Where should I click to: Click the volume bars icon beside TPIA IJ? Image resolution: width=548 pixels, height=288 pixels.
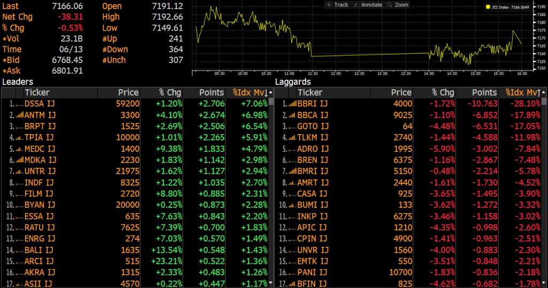(x=20, y=137)
